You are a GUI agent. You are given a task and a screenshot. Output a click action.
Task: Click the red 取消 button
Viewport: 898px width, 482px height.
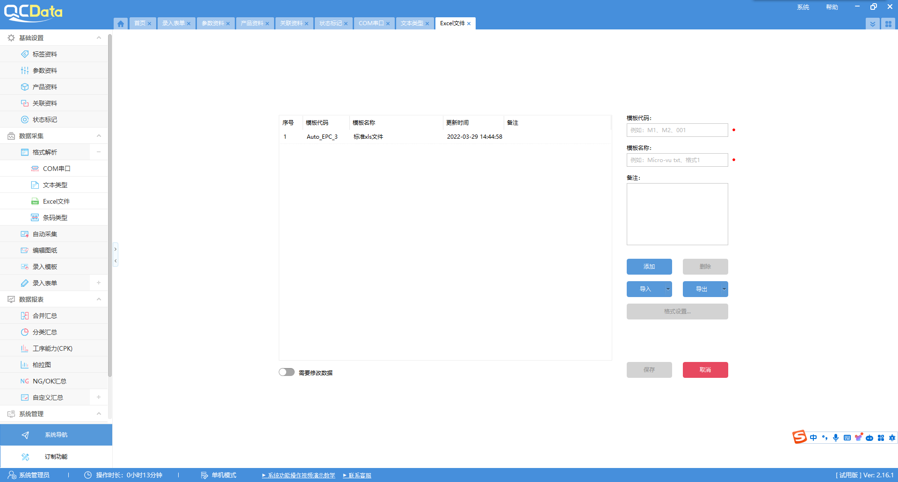(705, 370)
